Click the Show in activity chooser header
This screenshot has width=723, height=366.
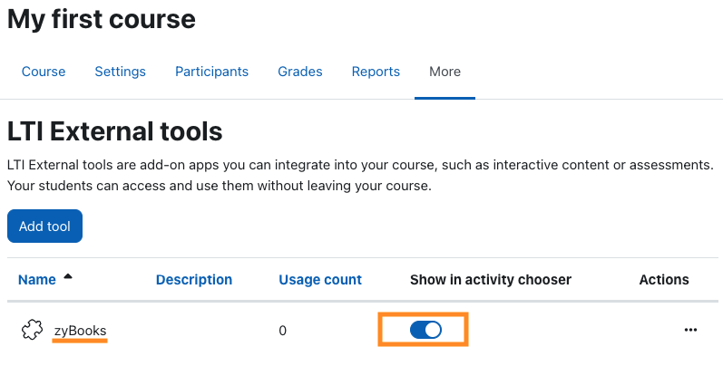491,279
